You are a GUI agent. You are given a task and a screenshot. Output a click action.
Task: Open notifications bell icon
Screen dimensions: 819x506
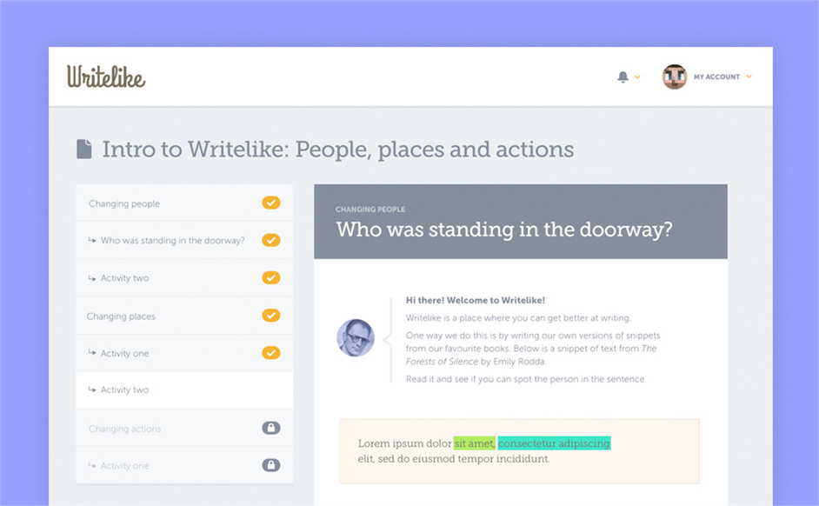click(623, 77)
